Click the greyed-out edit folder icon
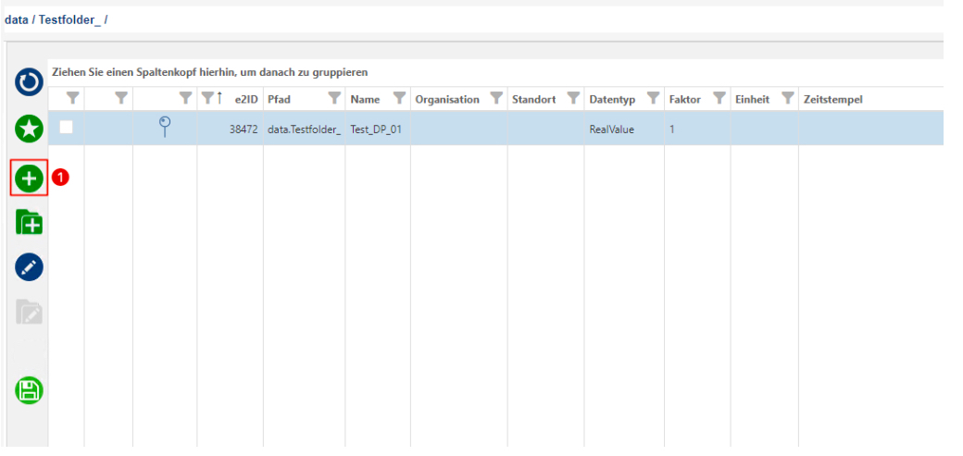The height and width of the screenshot is (456, 963). pos(29,313)
